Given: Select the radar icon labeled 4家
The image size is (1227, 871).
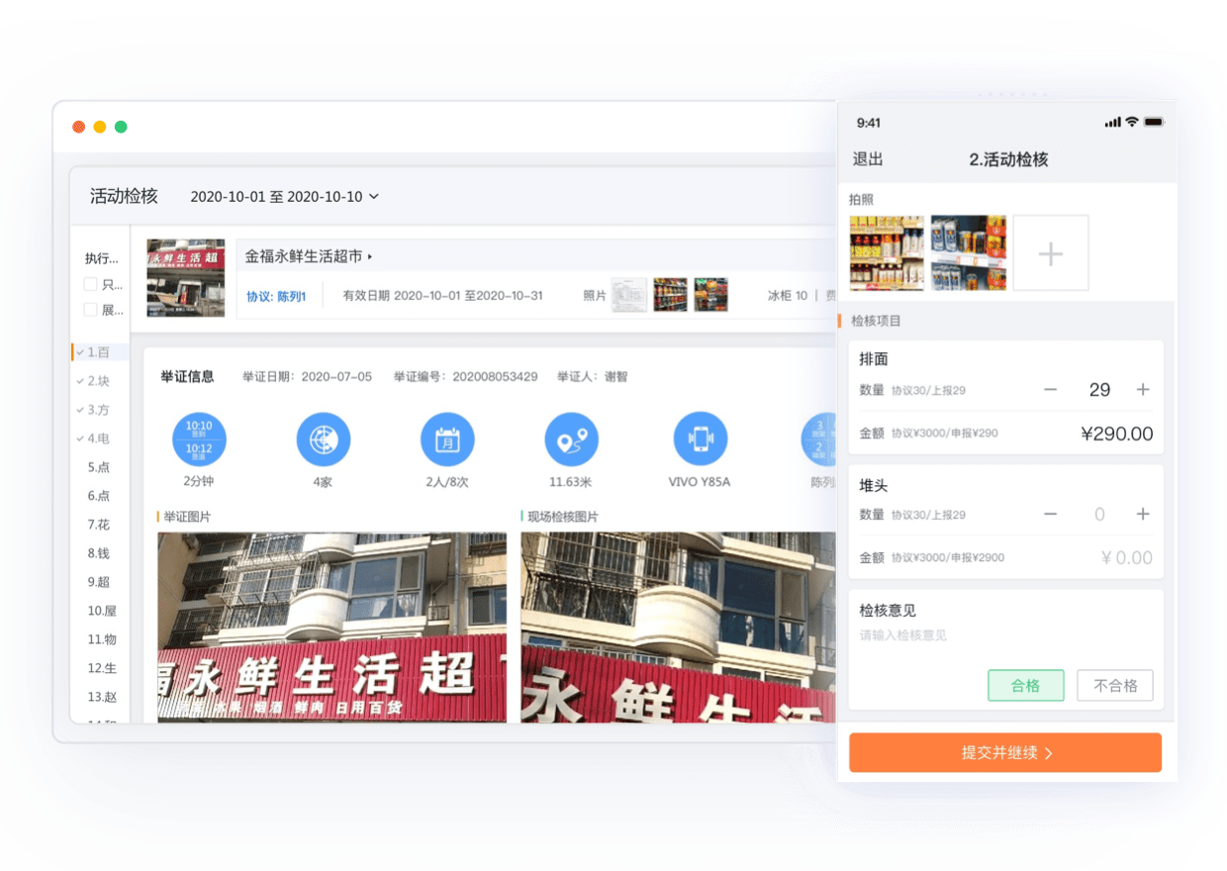Looking at the screenshot, I should click(x=322, y=438).
